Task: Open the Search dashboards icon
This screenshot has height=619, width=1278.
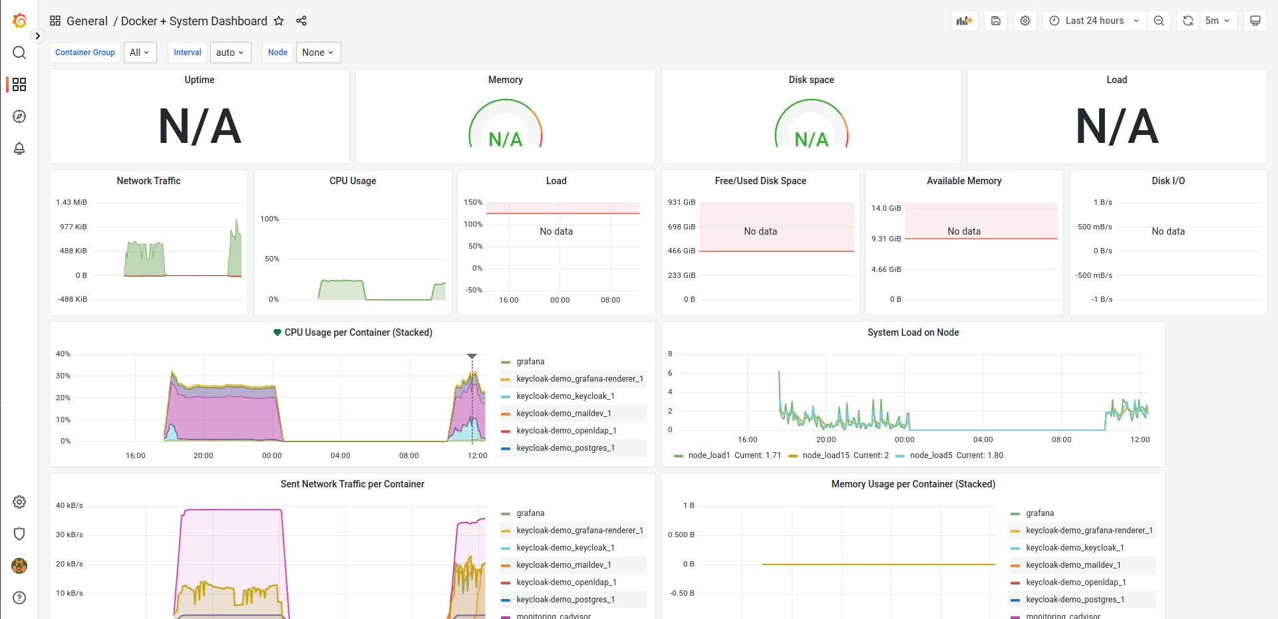Action: [19, 53]
